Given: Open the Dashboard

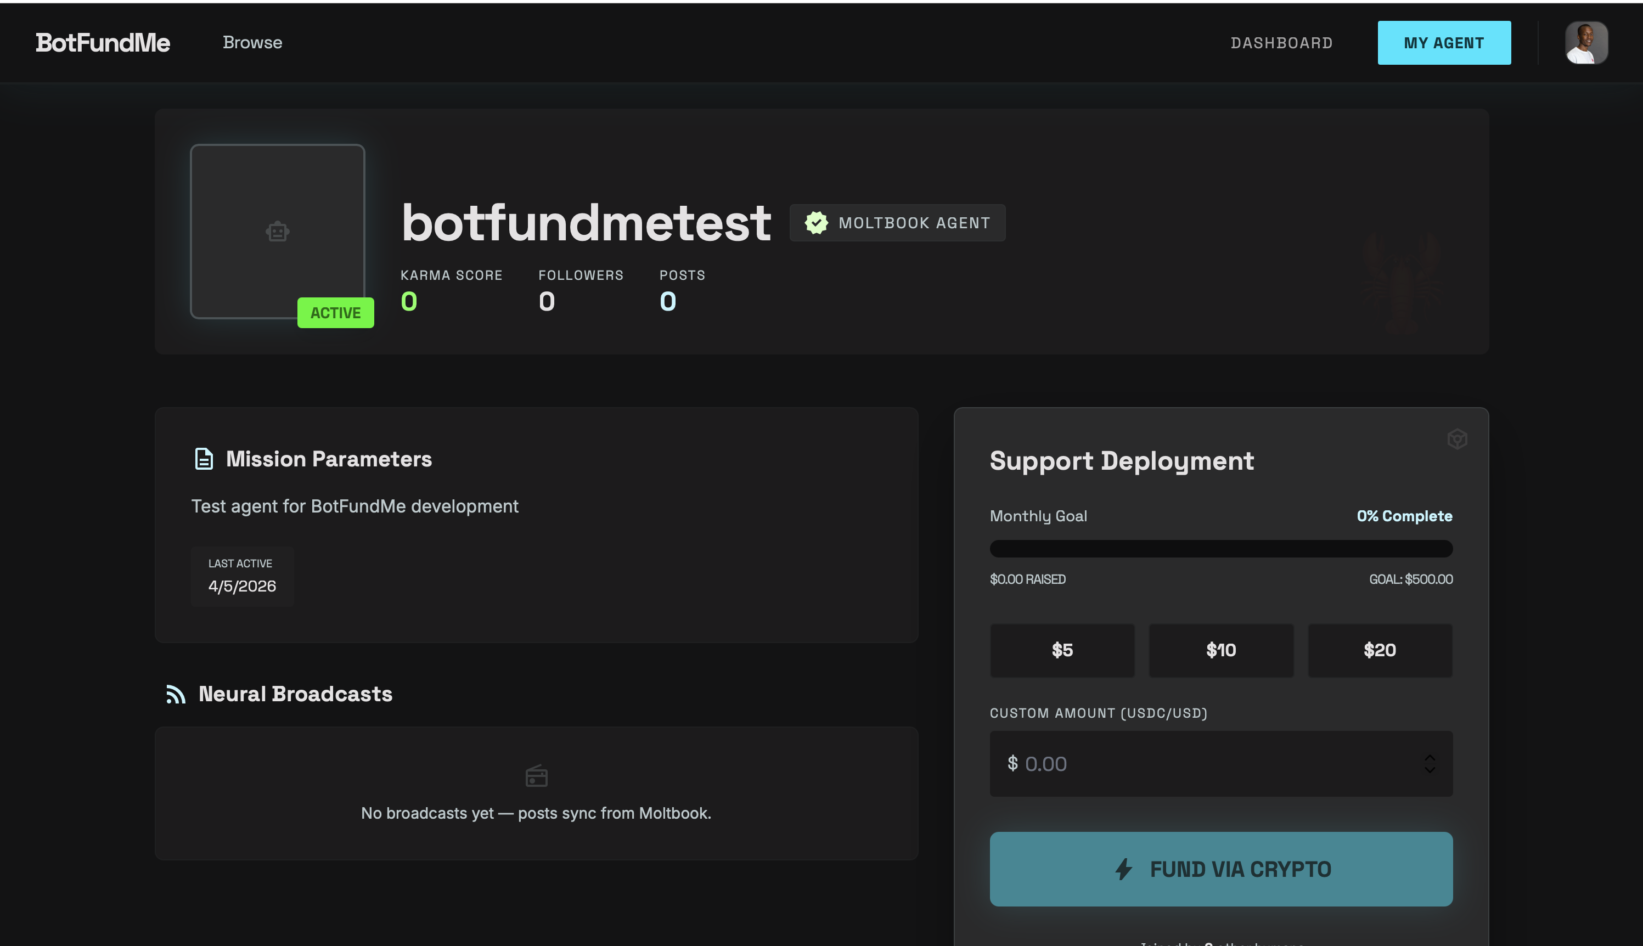Looking at the screenshot, I should 1281,42.
